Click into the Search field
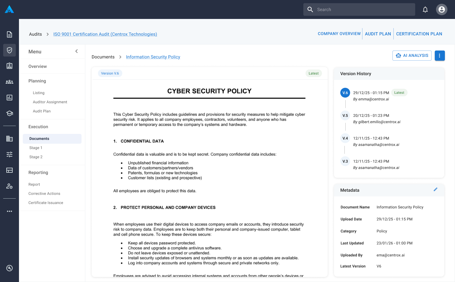This screenshot has height=282, width=455. [x=359, y=9]
